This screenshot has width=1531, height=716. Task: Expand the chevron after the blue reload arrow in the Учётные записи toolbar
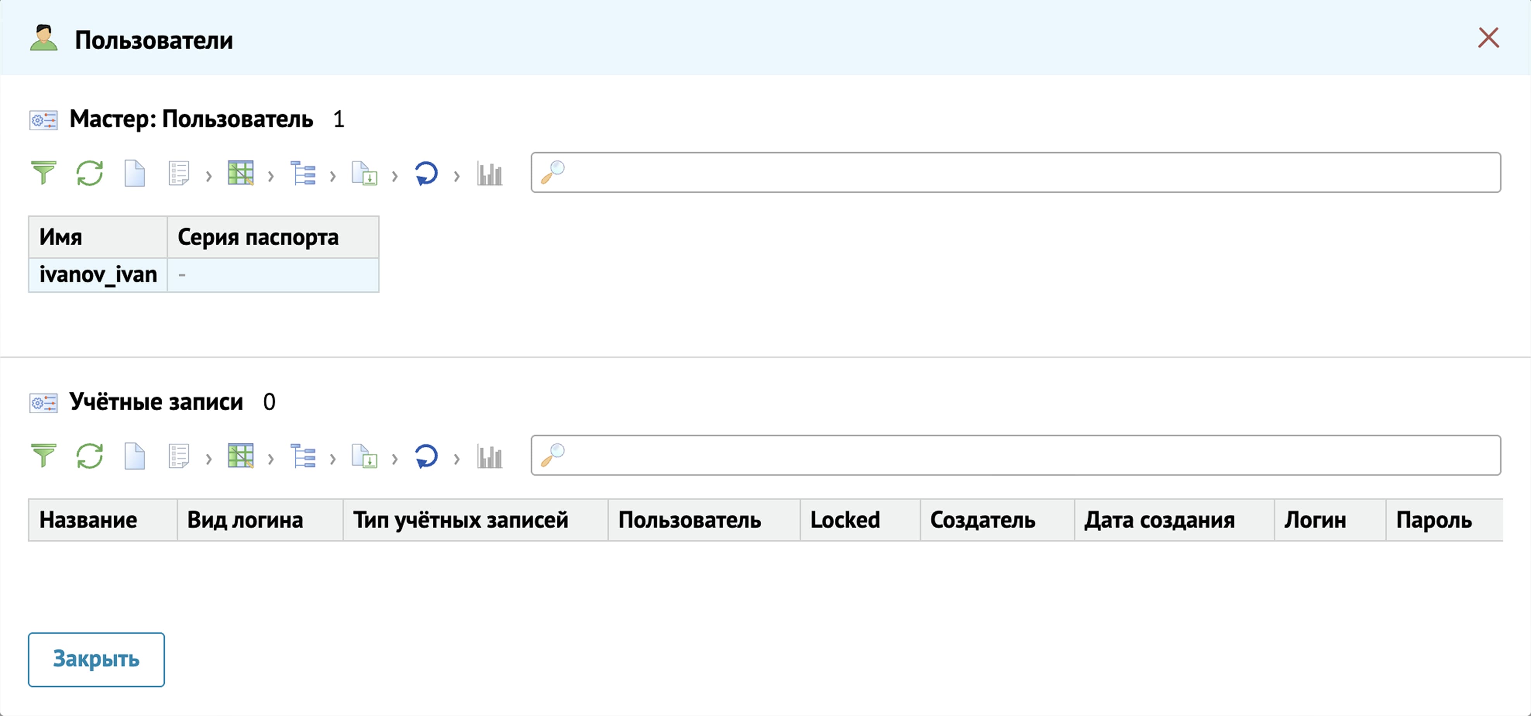click(456, 459)
